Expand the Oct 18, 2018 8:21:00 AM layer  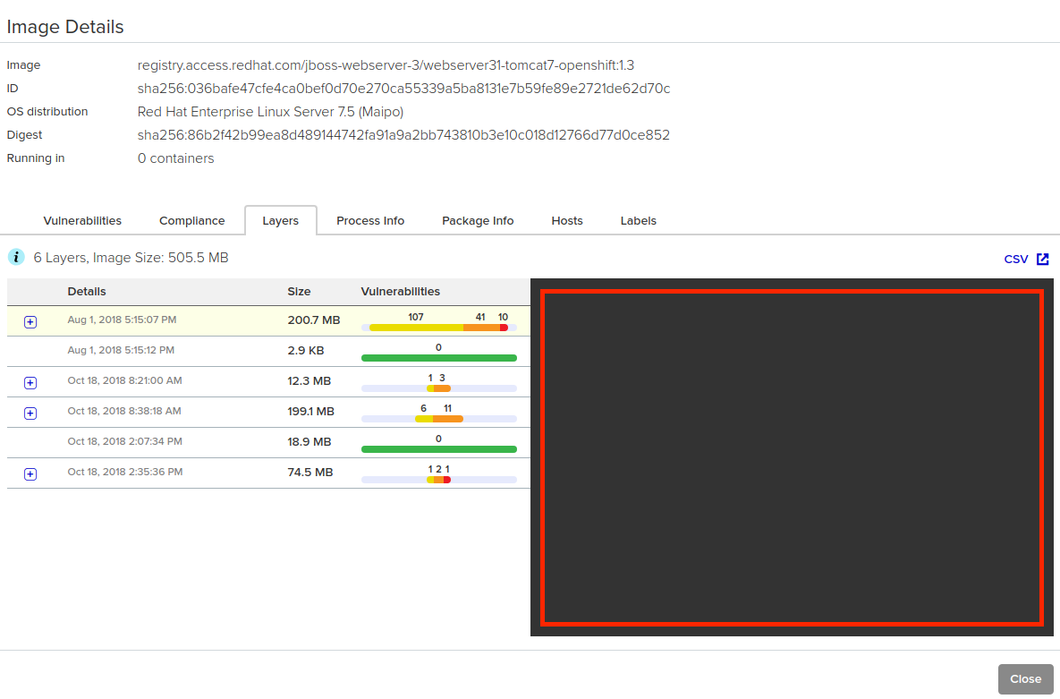[x=30, y=383]
